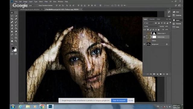
Task: Select the Healing Brush tool
Action: coord(12,22)
